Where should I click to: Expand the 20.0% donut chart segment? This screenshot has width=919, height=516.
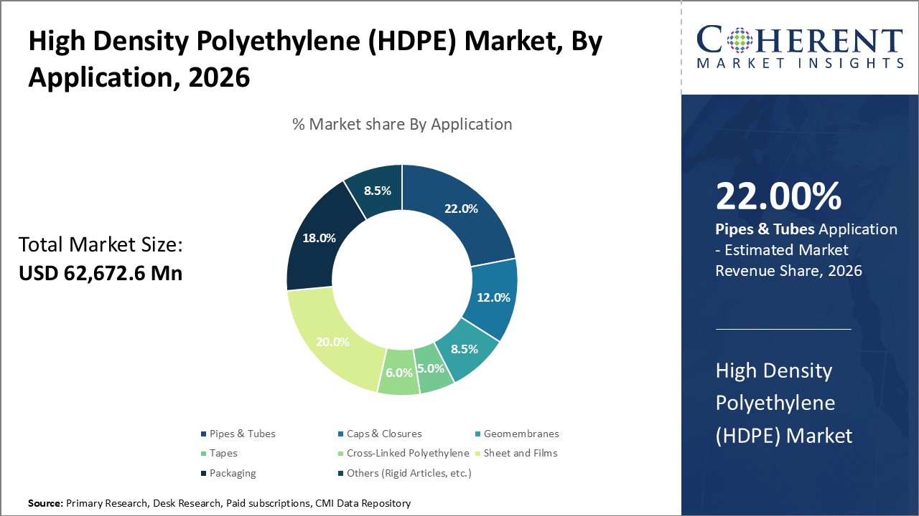click(x=332, y=342)
